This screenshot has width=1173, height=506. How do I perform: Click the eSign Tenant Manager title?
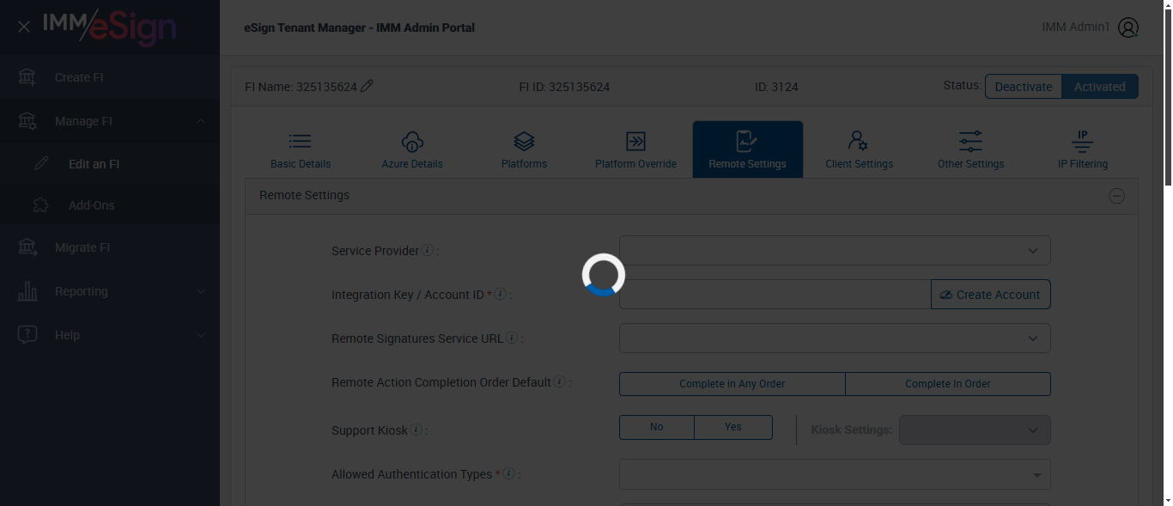point(359,27)
